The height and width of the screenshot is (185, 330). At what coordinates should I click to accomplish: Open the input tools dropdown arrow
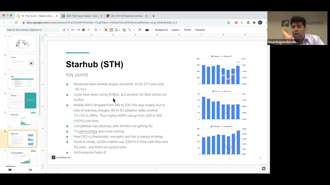151,30
